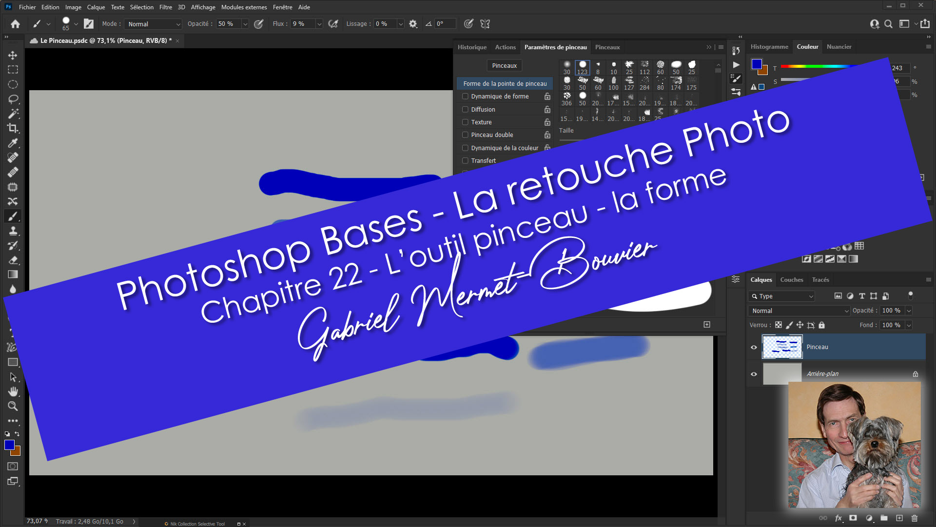
Task: Click the blue foreground color swatch in toolbar
Action: [9, 444]
